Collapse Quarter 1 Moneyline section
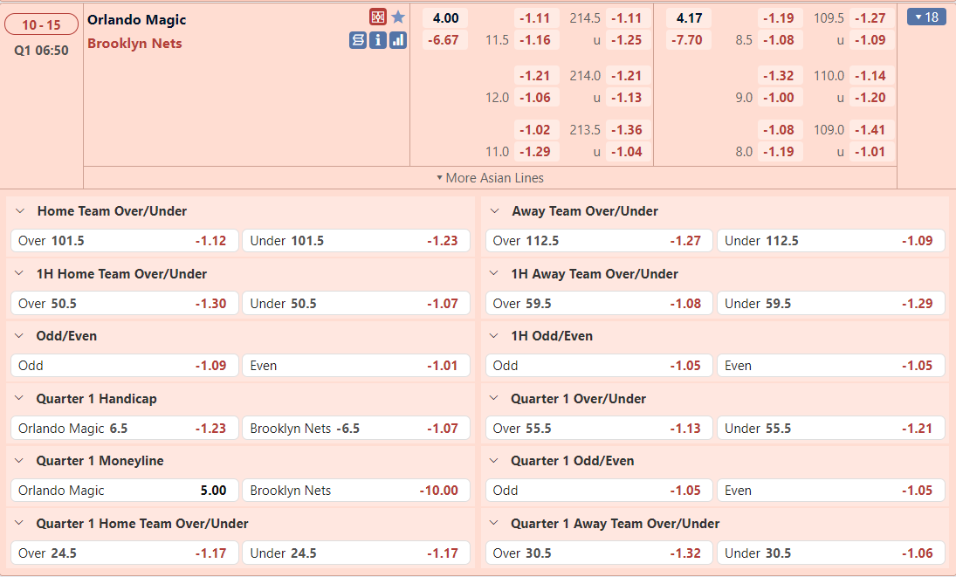 click(19, 461)
